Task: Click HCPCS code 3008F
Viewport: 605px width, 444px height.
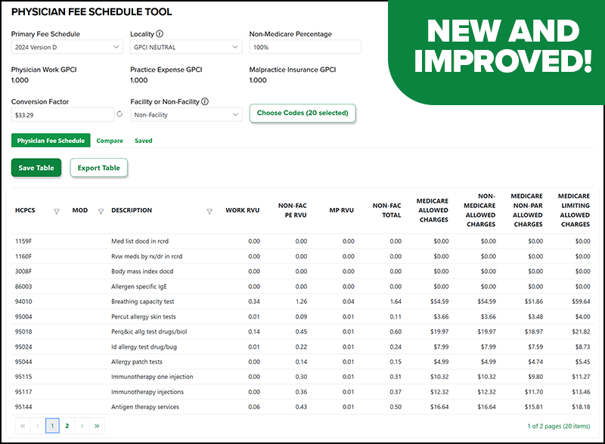Action: pos(23,272)
